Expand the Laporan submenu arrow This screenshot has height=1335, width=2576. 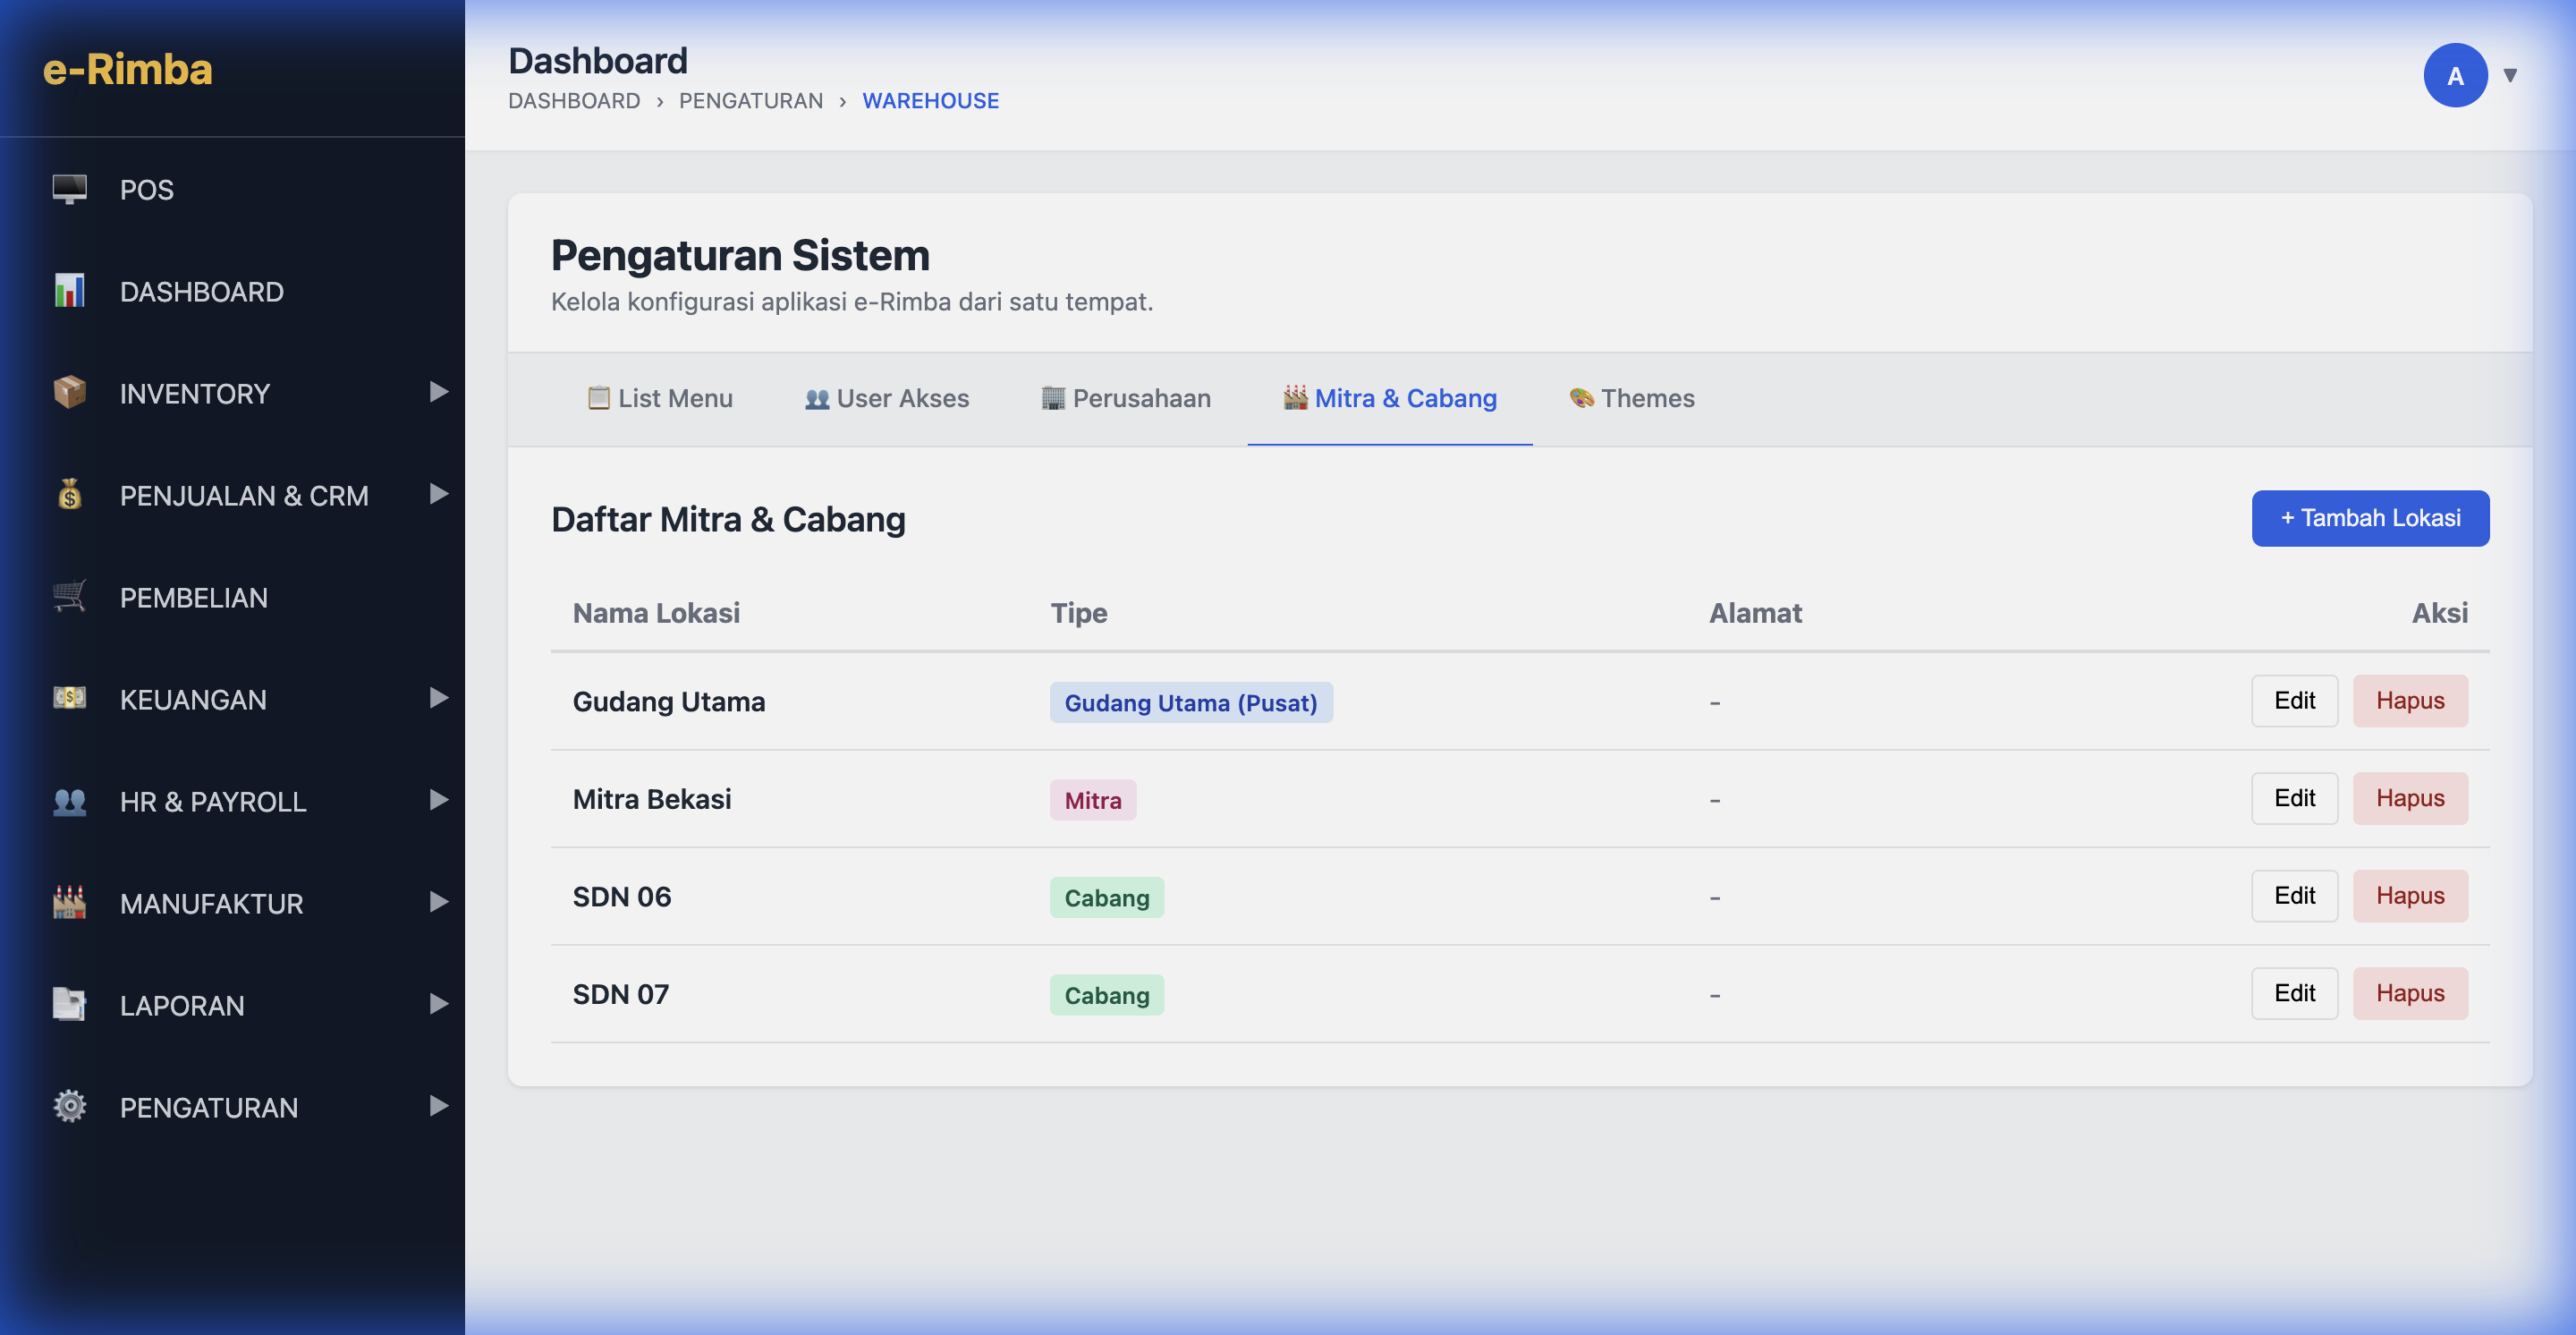[x=437, y=1004]
